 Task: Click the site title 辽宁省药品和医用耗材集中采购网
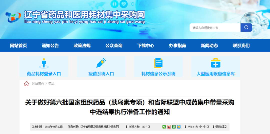[x=84, y=15]
